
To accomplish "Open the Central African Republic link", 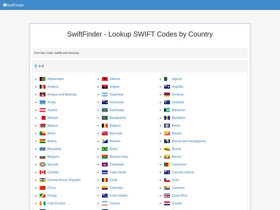I will [x=64, y=180].
